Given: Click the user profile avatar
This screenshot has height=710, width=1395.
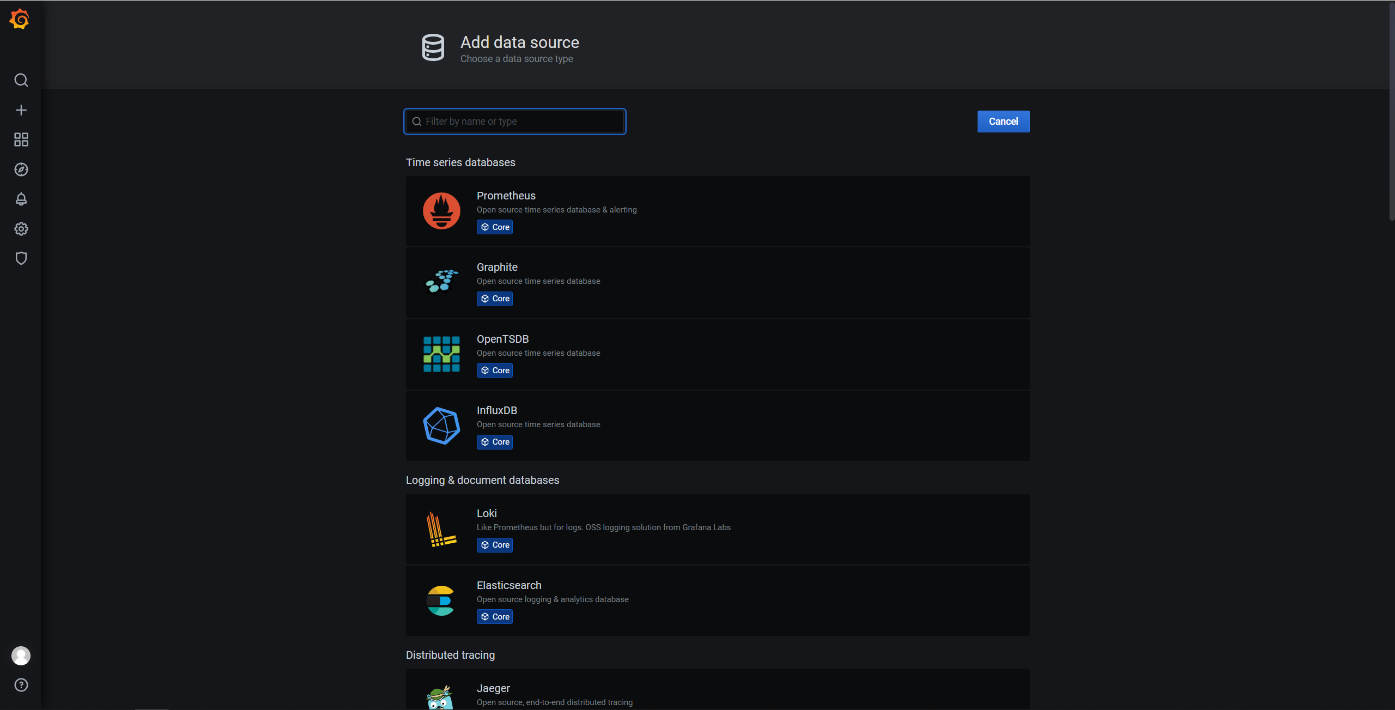Looking at the screenshot, I should pyautogui.click(x=21, y=656).
